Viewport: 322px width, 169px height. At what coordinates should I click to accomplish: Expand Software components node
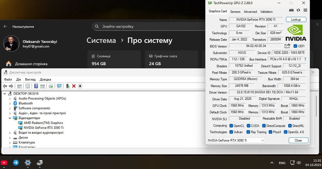coord(10,108)
